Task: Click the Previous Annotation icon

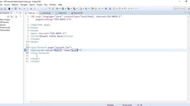Action: (120, 9)
